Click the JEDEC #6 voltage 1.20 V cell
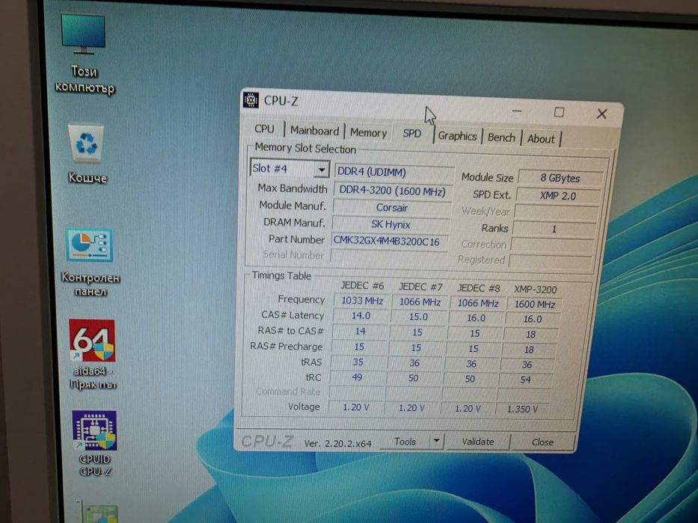The image size is (698, 523). (x=355, y=407)
